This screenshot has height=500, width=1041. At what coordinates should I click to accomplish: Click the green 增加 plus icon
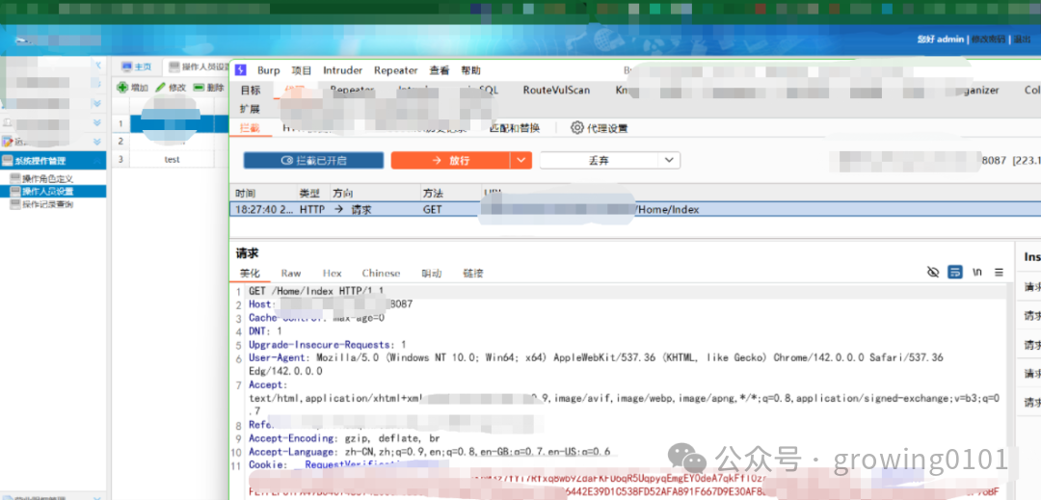coord(122,88)
